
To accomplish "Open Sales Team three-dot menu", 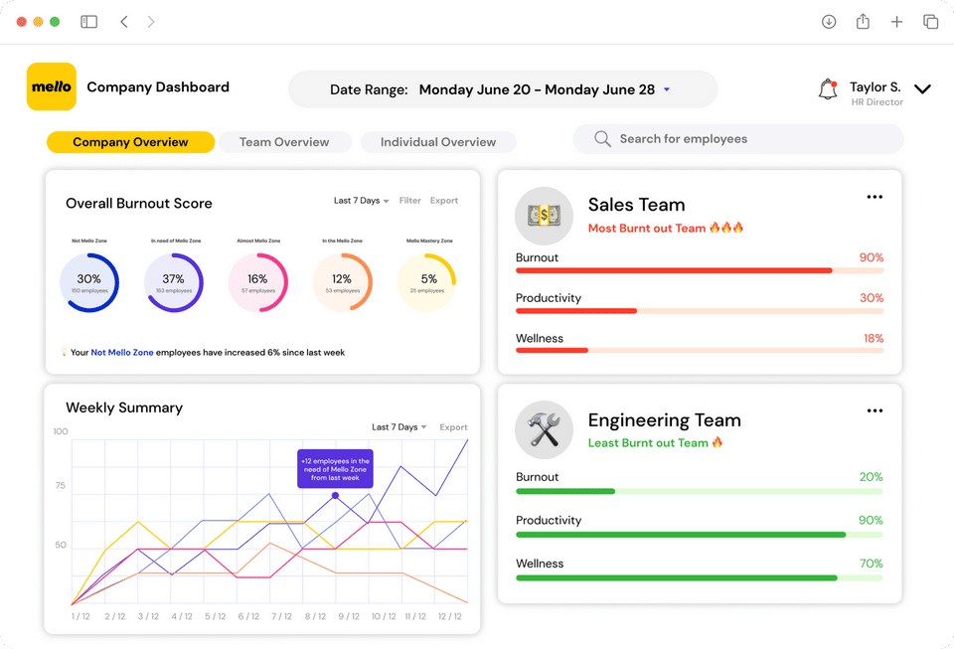I will point(874,197).
